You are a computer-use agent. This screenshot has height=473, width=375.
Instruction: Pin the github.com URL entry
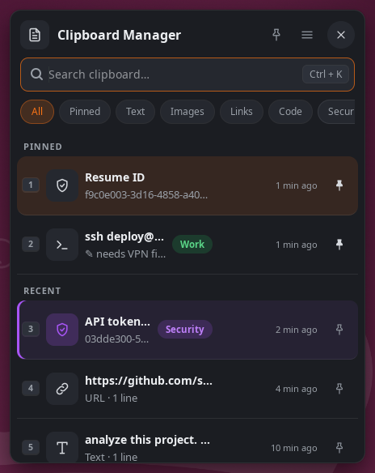tap(339, 389)
